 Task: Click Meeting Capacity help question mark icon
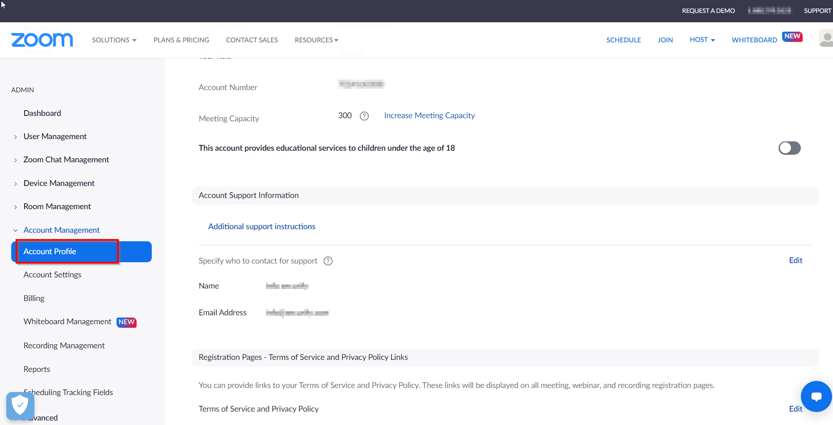point(364,116)
